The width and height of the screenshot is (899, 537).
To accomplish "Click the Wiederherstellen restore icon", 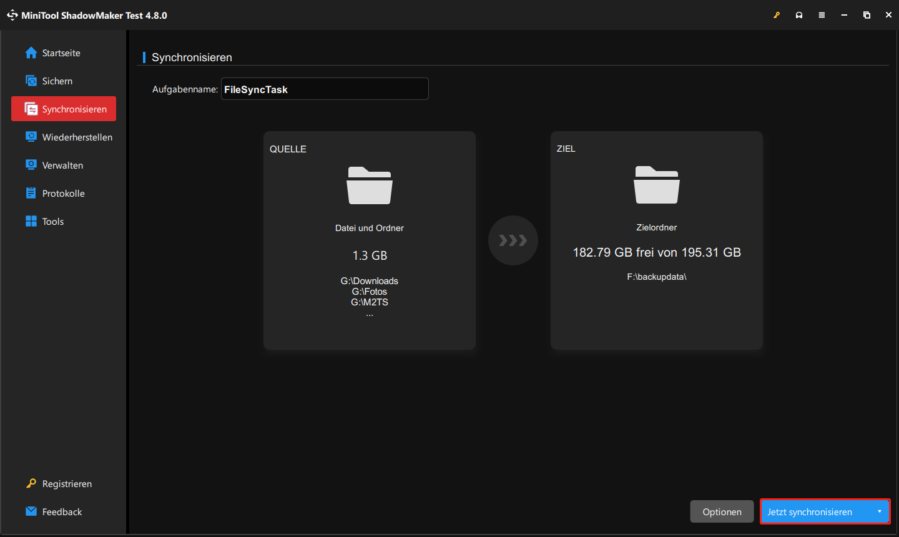I will tap(31, 137).
